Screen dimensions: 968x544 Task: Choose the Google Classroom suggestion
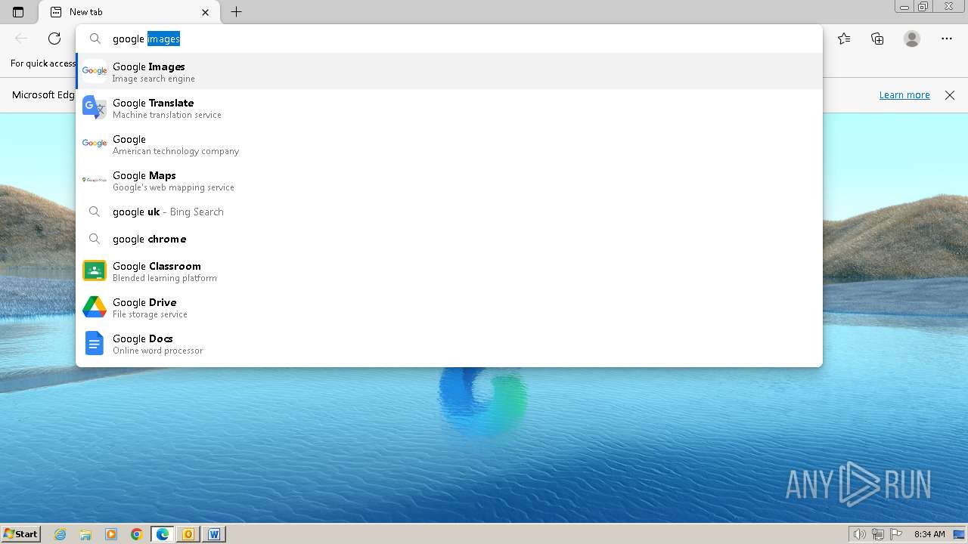[x=449, y=271]
